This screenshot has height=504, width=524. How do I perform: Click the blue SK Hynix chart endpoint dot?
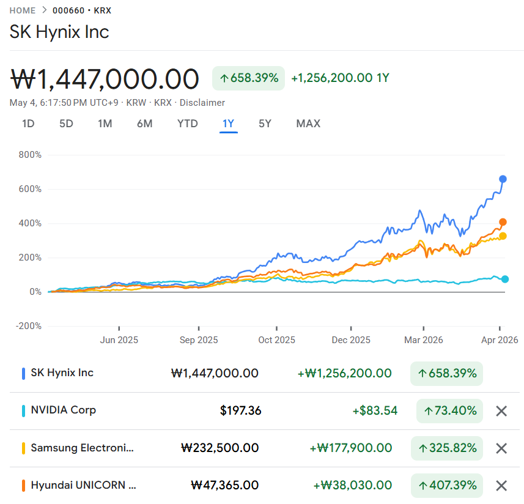(x=503, y=179)
